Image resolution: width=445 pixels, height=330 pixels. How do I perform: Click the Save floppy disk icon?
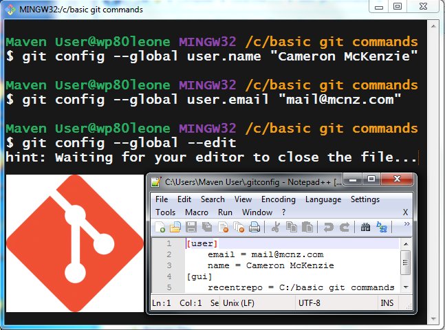pyautogui.click(x=191, y=228)
